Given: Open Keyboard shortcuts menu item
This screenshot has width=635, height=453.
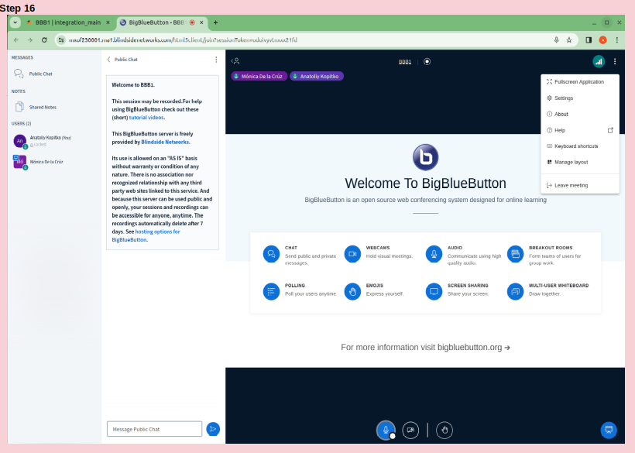Looking at the screenshot, I should 580,146.
